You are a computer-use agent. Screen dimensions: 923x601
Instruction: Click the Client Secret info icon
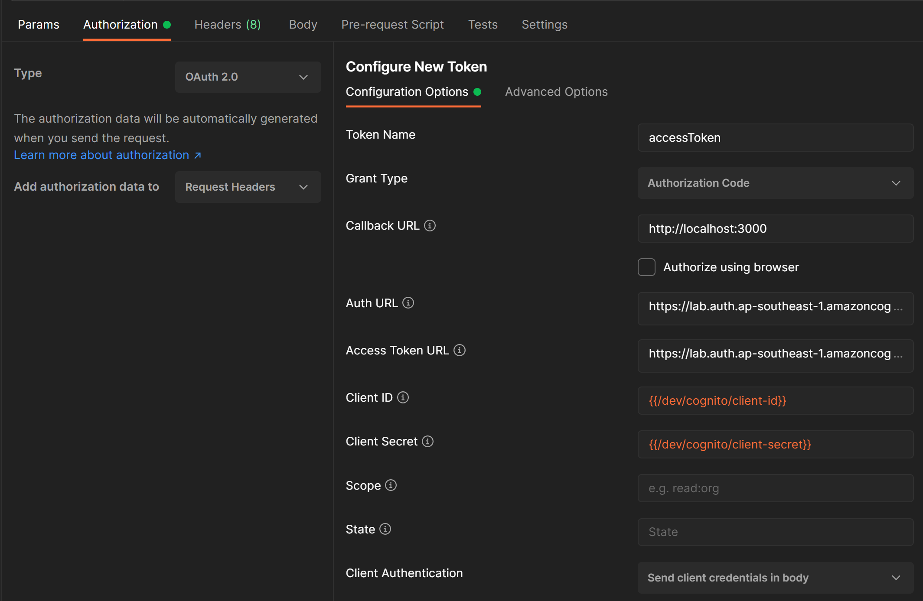427,441
